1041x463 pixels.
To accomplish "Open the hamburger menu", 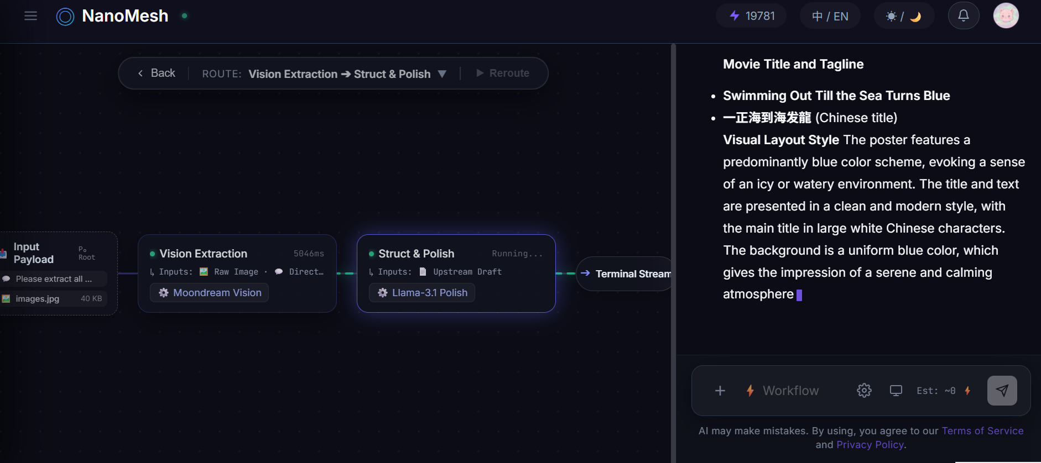I will pyautogui.click(x=31, y=16).
